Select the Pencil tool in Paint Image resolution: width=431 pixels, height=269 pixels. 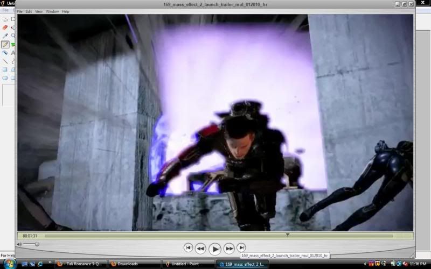point(5,44)
